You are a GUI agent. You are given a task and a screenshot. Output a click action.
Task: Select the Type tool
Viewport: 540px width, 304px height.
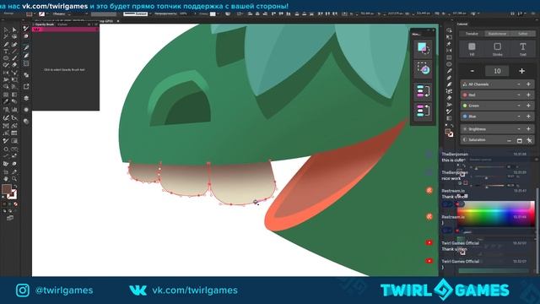point(6,52)
